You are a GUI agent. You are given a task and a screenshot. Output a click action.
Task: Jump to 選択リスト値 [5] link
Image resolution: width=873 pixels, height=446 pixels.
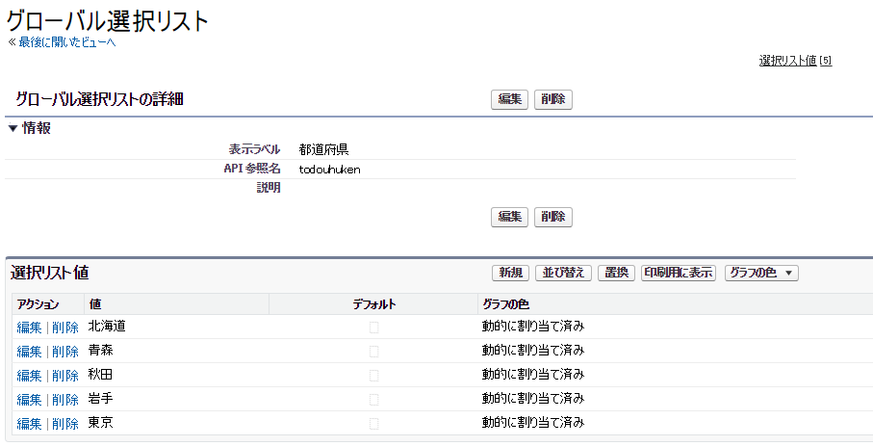pos(795,61)
